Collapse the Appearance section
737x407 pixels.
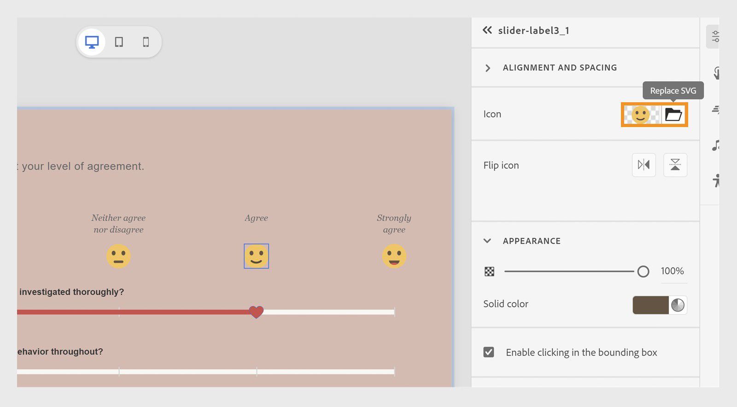pos(487,241)
